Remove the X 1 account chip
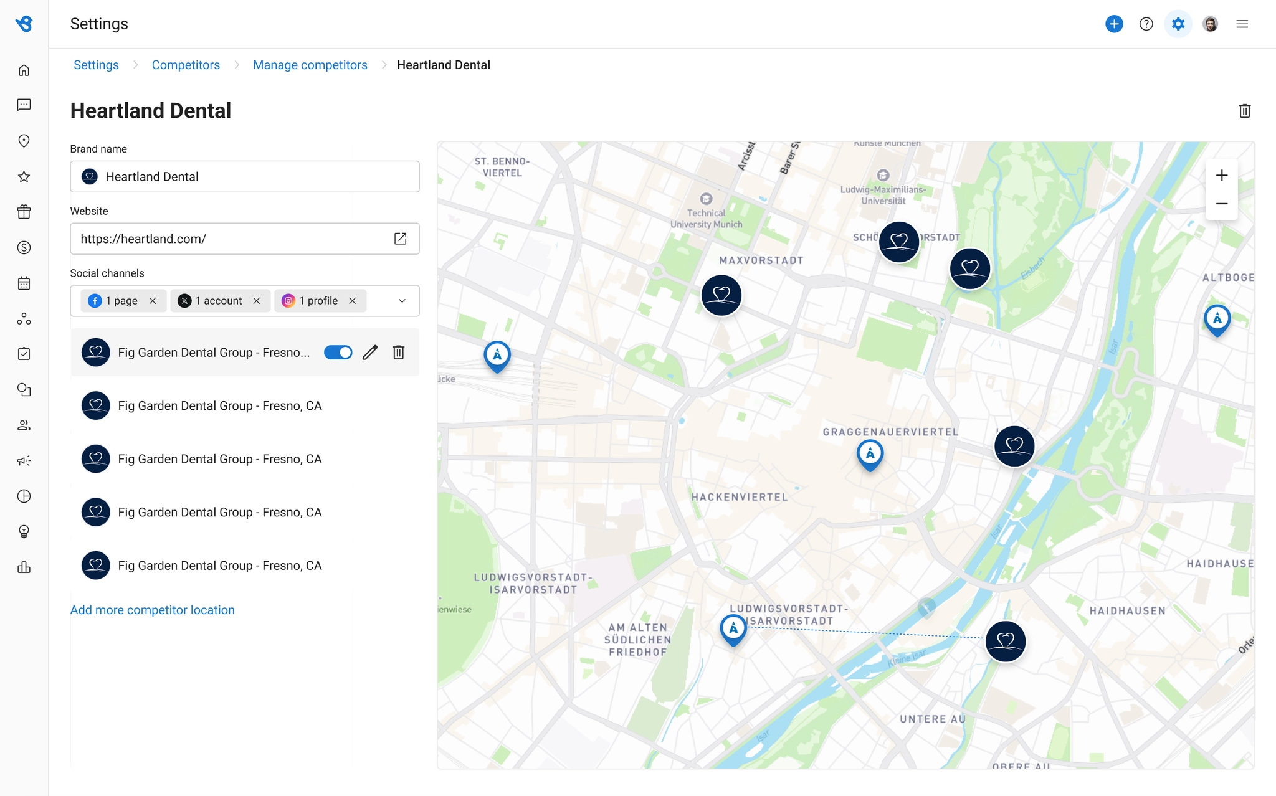The height and width of the screenshot is (796, 1276). click(x=257, y=301)
